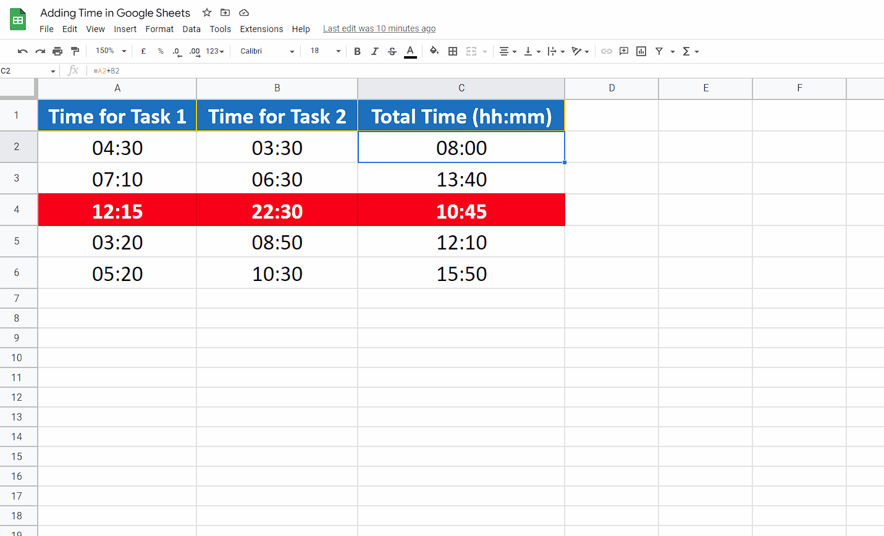The height and width of the screenshot is (536, 884).
Task: Click the Undo icon
Action: pyautogui.click(x=23, y=51)
